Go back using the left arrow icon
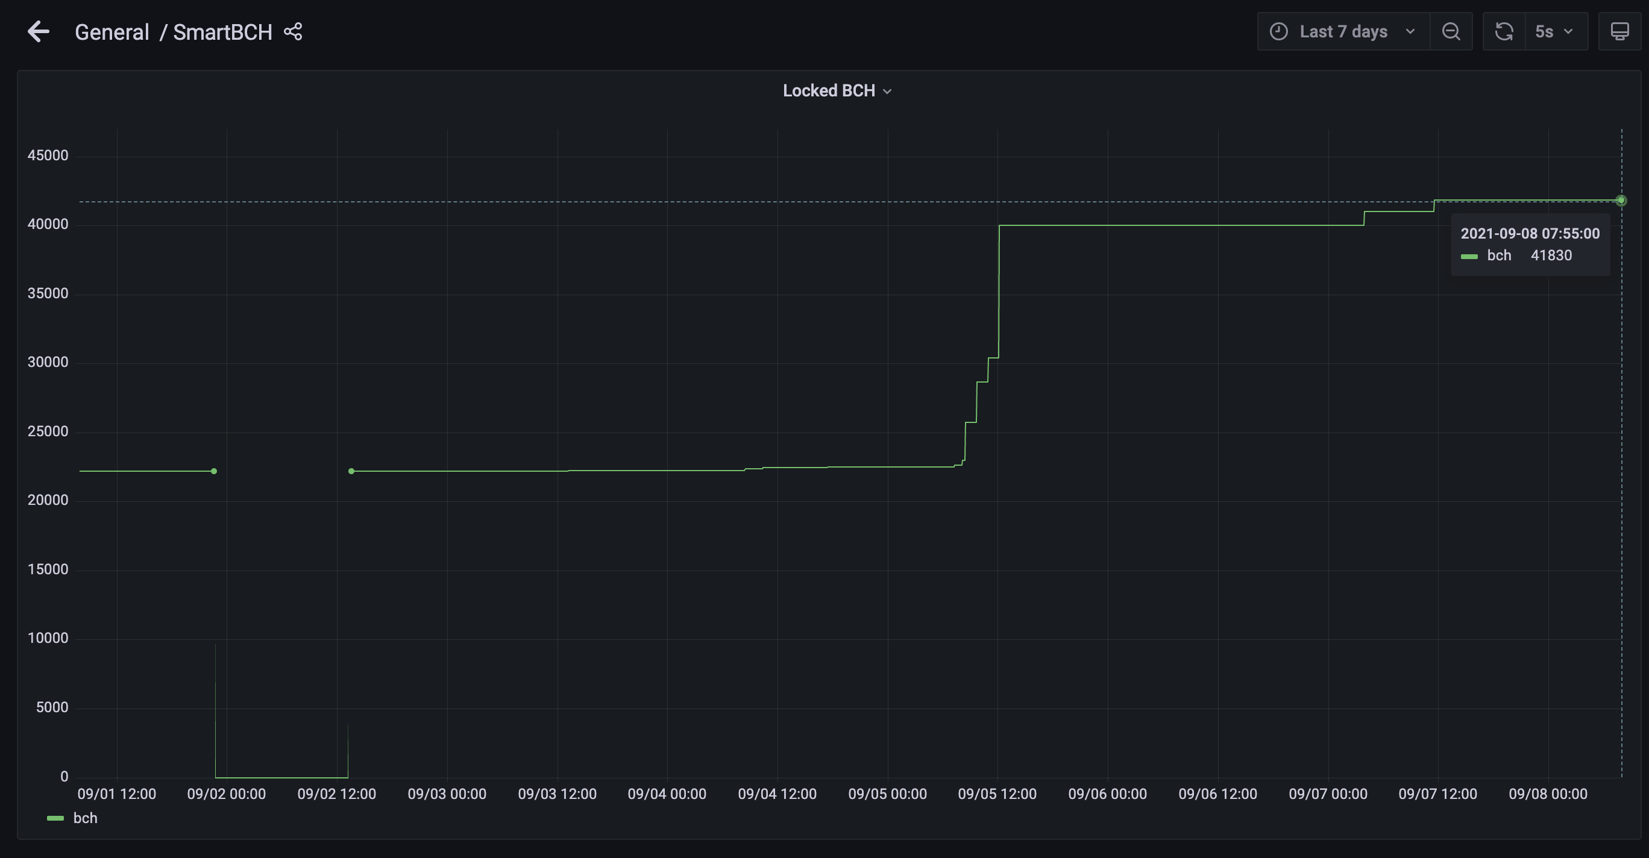1649x858 pixels. point(39,31)
